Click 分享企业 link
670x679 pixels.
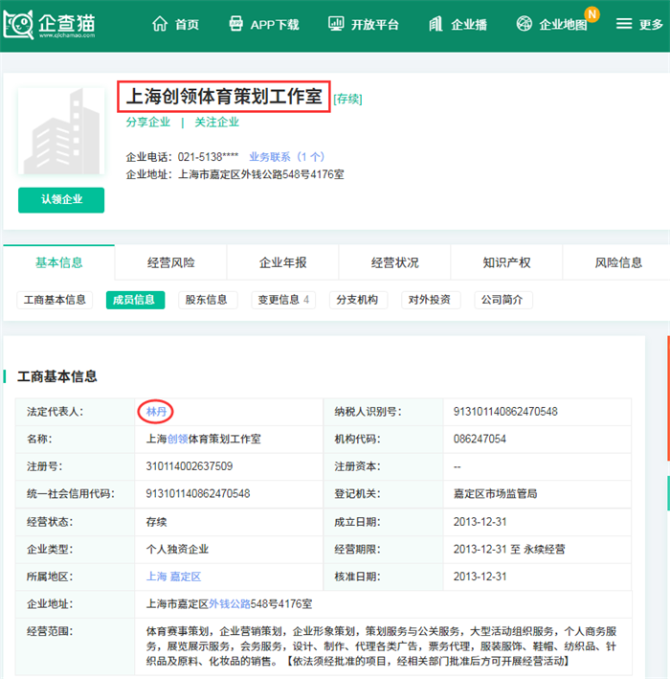pyautogui.click(x=148, y=123)
